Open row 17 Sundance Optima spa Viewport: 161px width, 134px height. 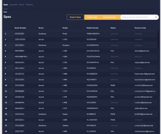pyautogui.click(x=81, y=126)
